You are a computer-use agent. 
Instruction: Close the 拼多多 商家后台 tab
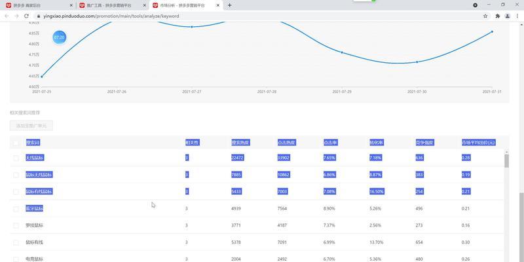[71, 5]
